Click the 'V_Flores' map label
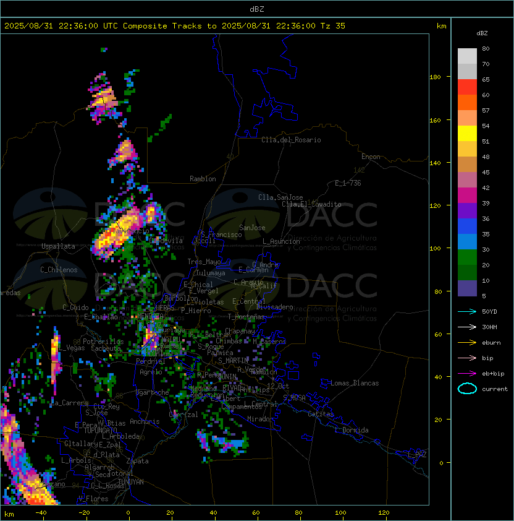 point(93,499)
